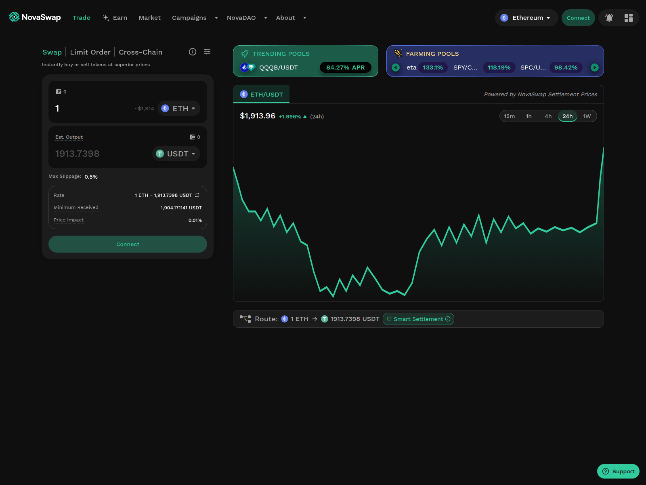
Task: Open the dashboard grid icon
Action: (x=629, y=18)
